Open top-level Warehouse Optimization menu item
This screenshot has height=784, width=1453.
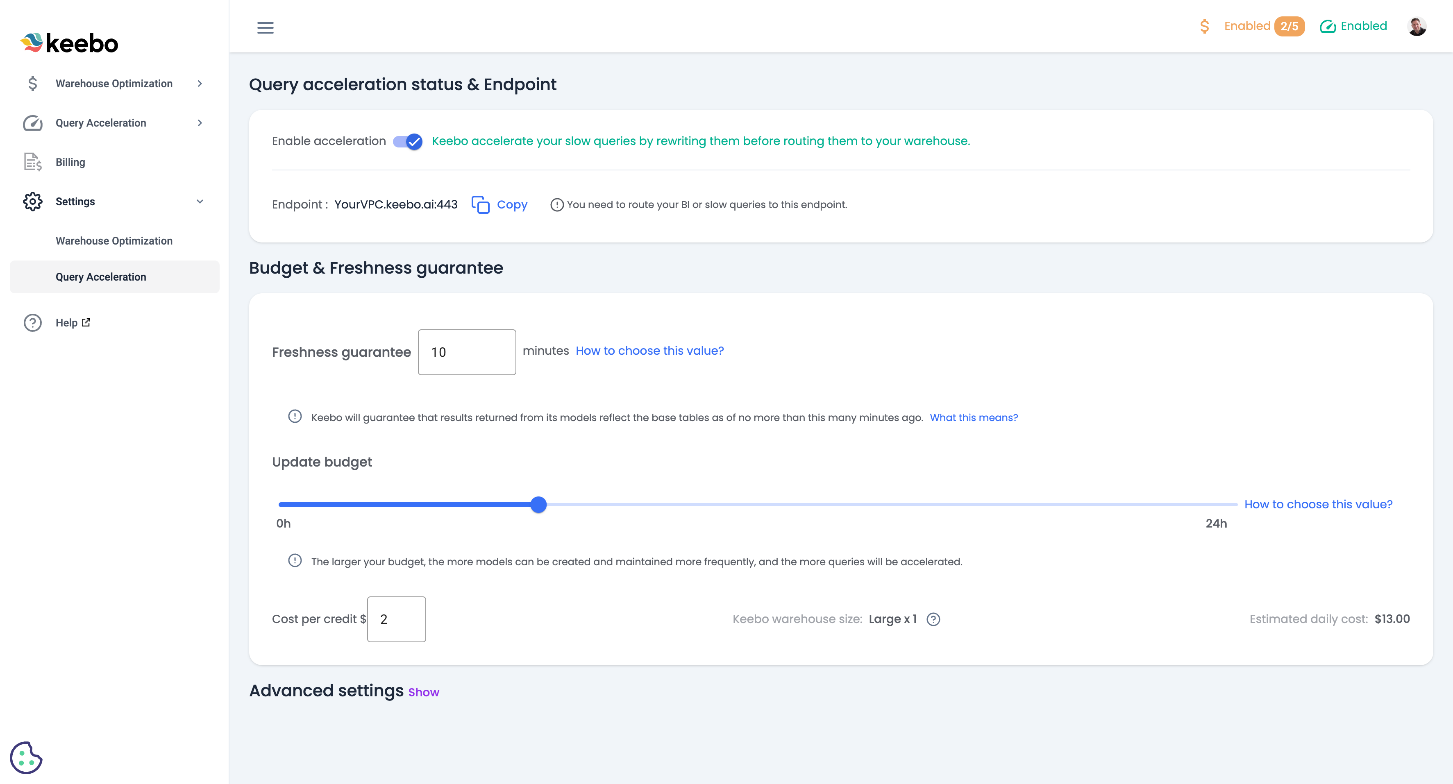[x=114, y=84]
